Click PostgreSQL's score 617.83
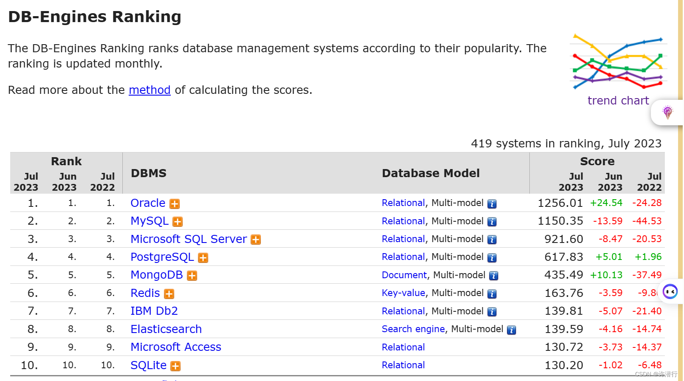Image resolution: width=684 pixels, height=381 pixels. [564, 257]
